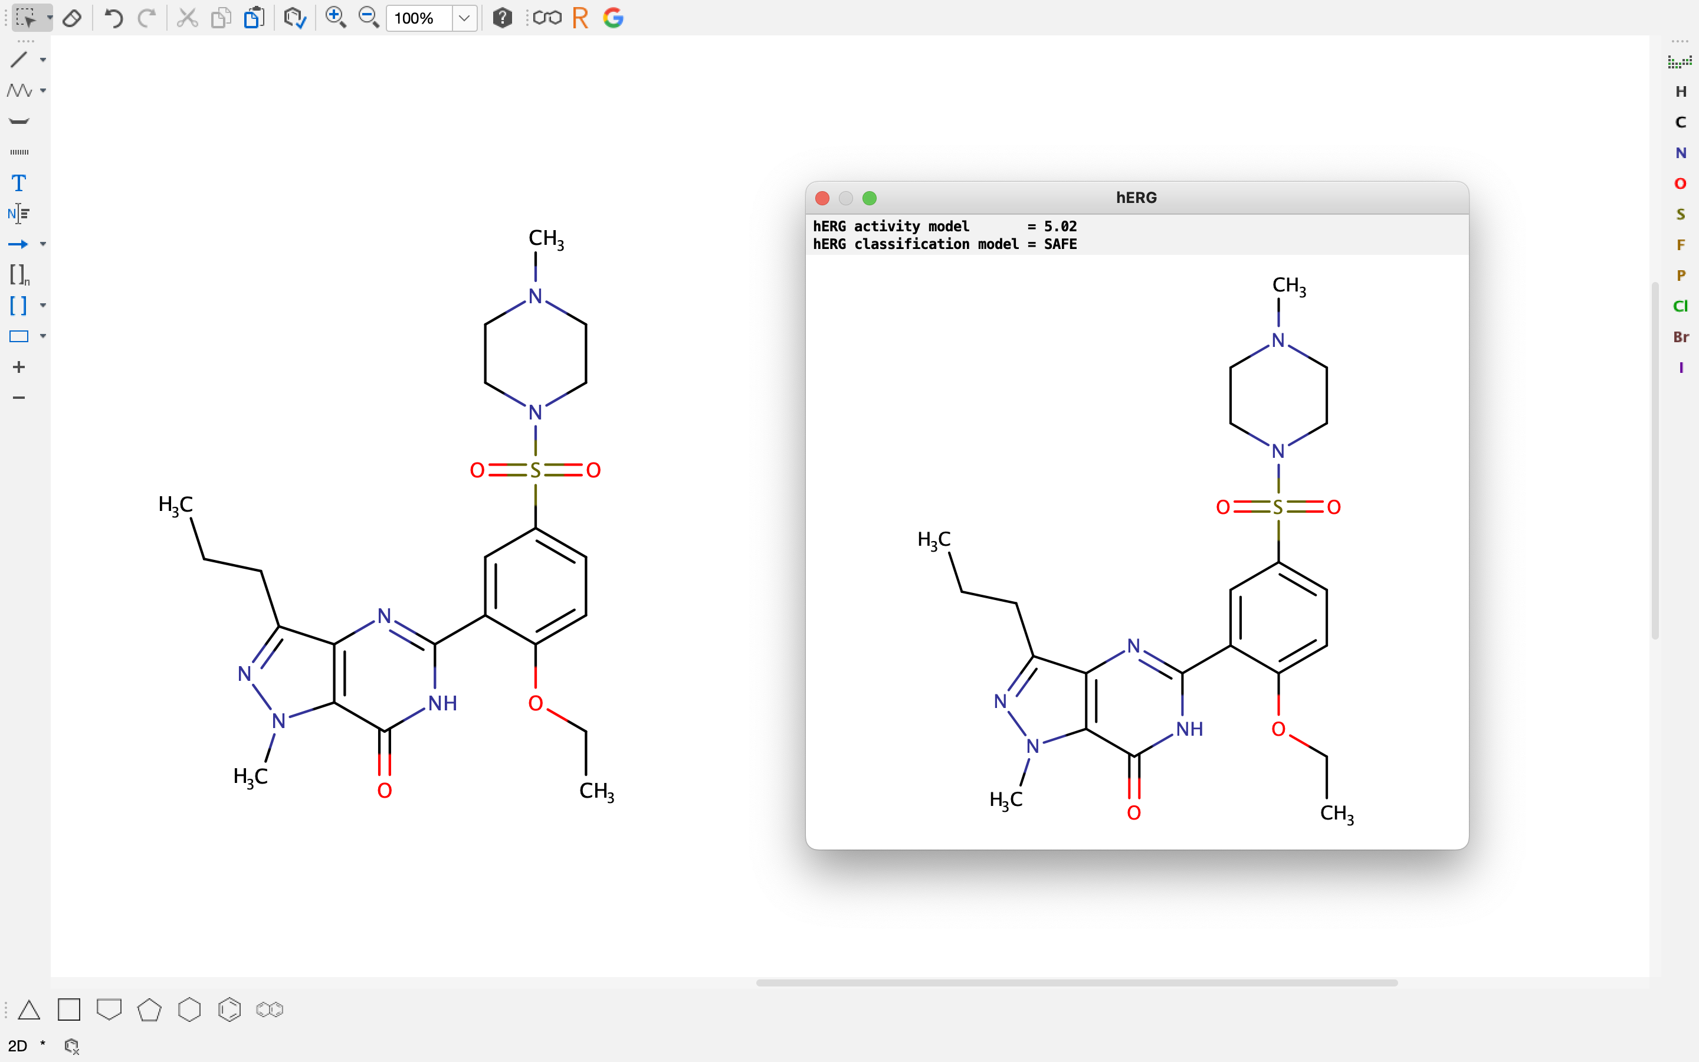Choose the nitrogen N element

(x=1680, y=153)
